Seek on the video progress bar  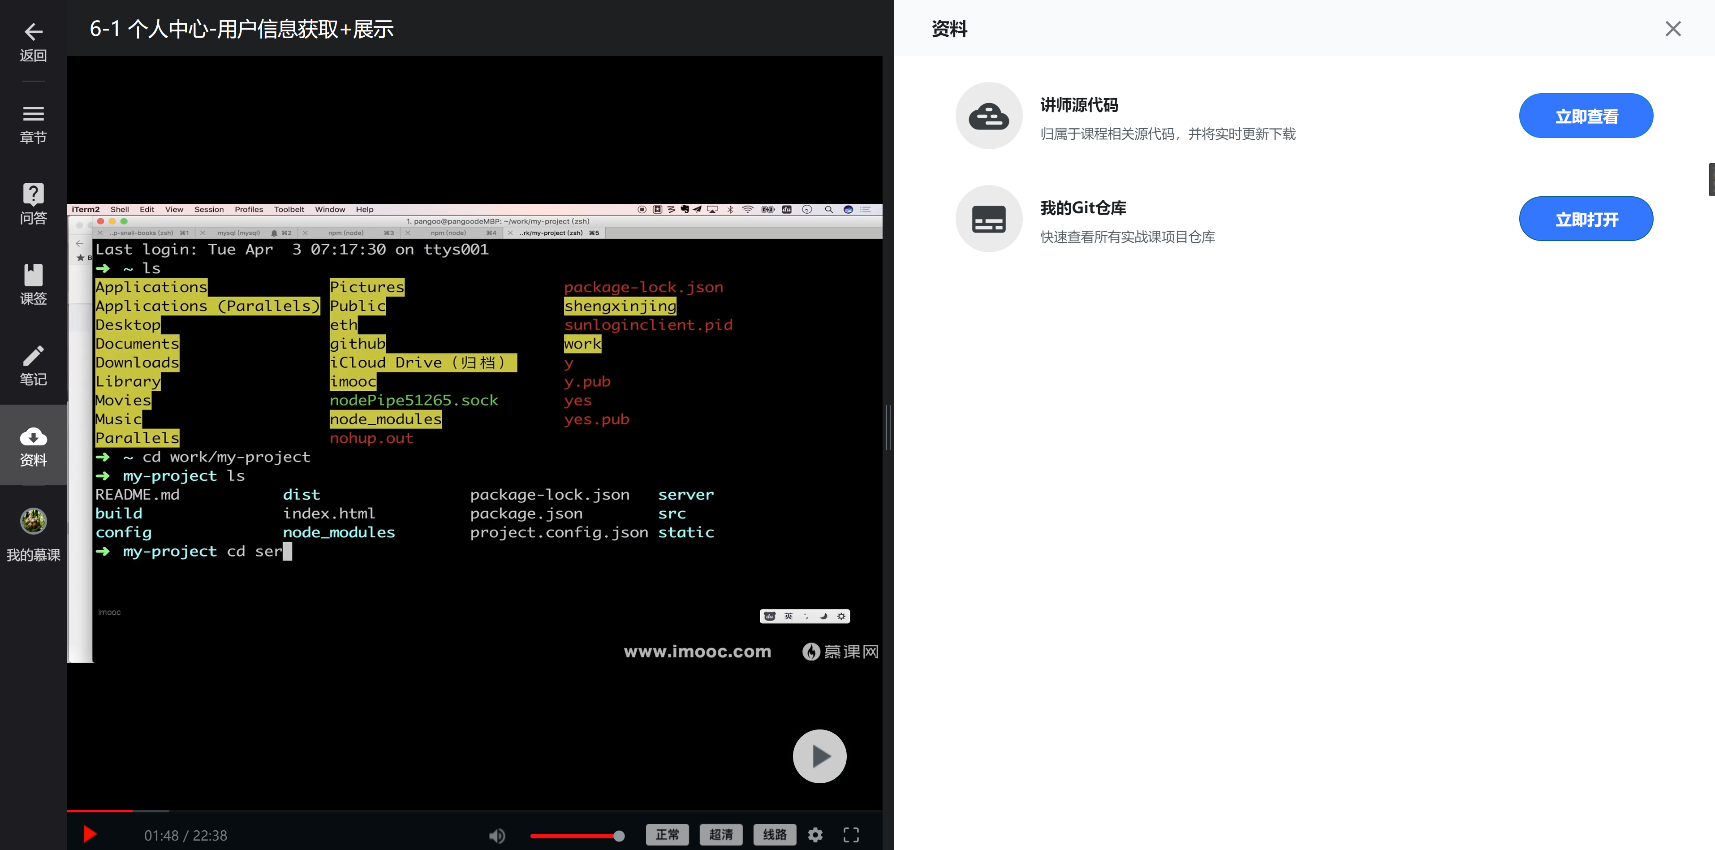click(475, 811)
